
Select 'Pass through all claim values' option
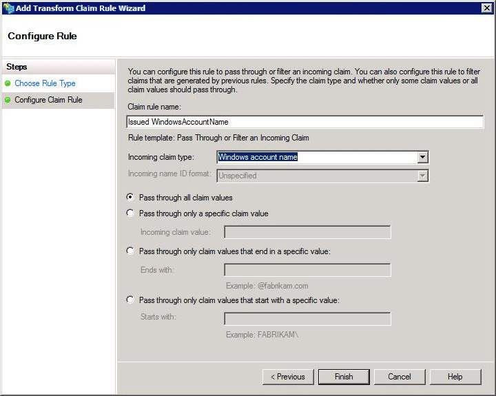pos(131,197)
